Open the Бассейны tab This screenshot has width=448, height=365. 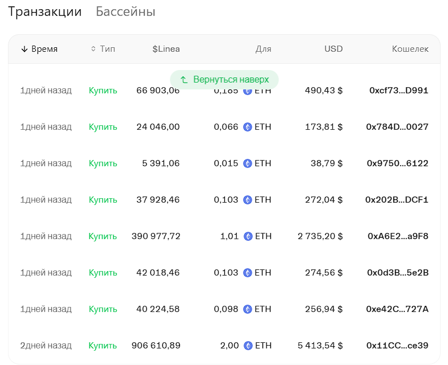pos(125,12)
